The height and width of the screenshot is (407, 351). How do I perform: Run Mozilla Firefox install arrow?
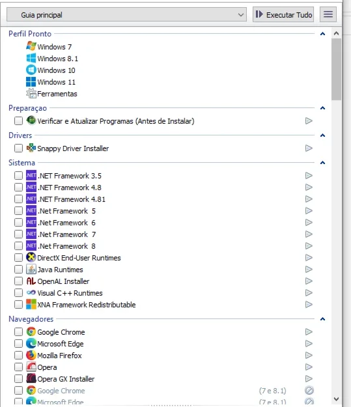[309, 355]
